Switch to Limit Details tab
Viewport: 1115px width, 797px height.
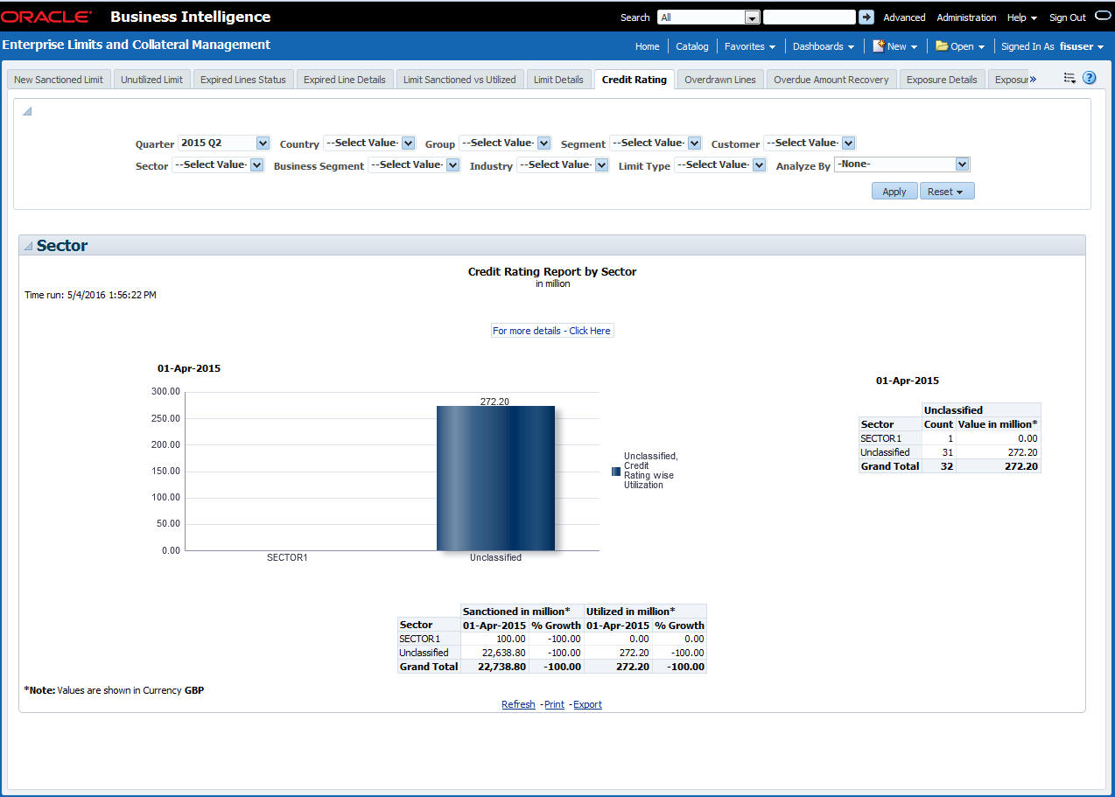tap(558, 80)
